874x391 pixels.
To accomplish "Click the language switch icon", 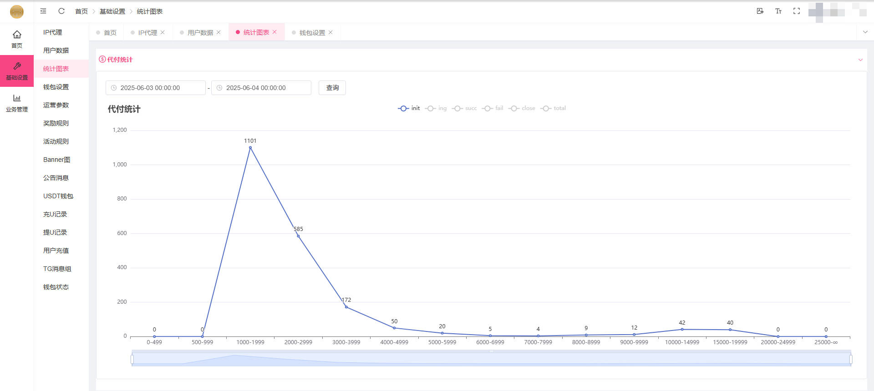I will click(760, 11).
